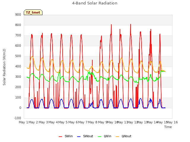Click the Solar Radiation (W/m2) axis label
Screen dimensions: 190x142
click(4, 67)
